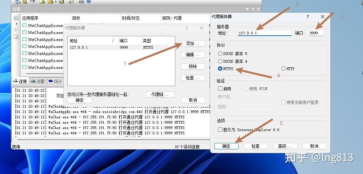Image resolution: width=363 pixels, height=174 pixels.
Task: Click the 用户名 input field
Action: click(255, 97)
